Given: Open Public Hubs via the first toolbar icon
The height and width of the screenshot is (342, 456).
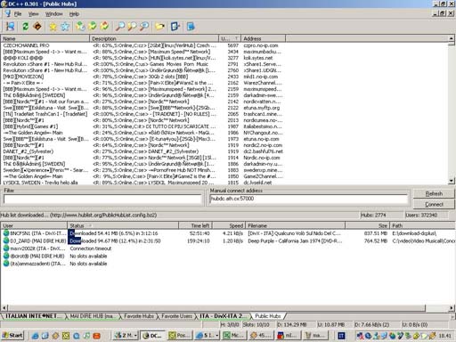Looking at the screenshot, I should coord(11,27).
